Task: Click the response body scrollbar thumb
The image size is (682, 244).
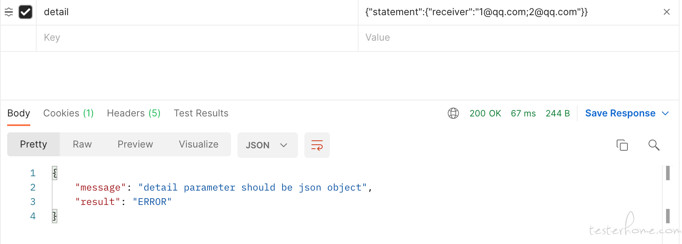Action: click(x=668, y=173)
